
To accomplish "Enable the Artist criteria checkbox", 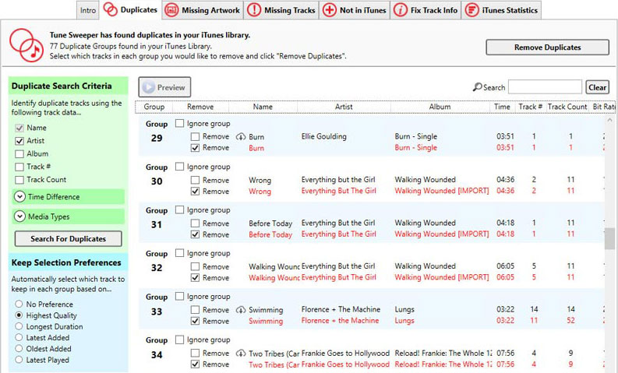I will (19, 141).
